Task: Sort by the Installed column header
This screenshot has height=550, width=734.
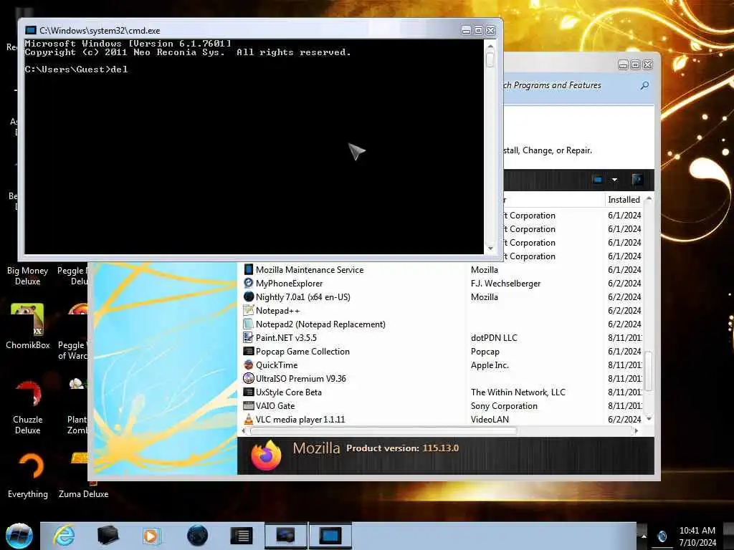Action: pos(624,200)
